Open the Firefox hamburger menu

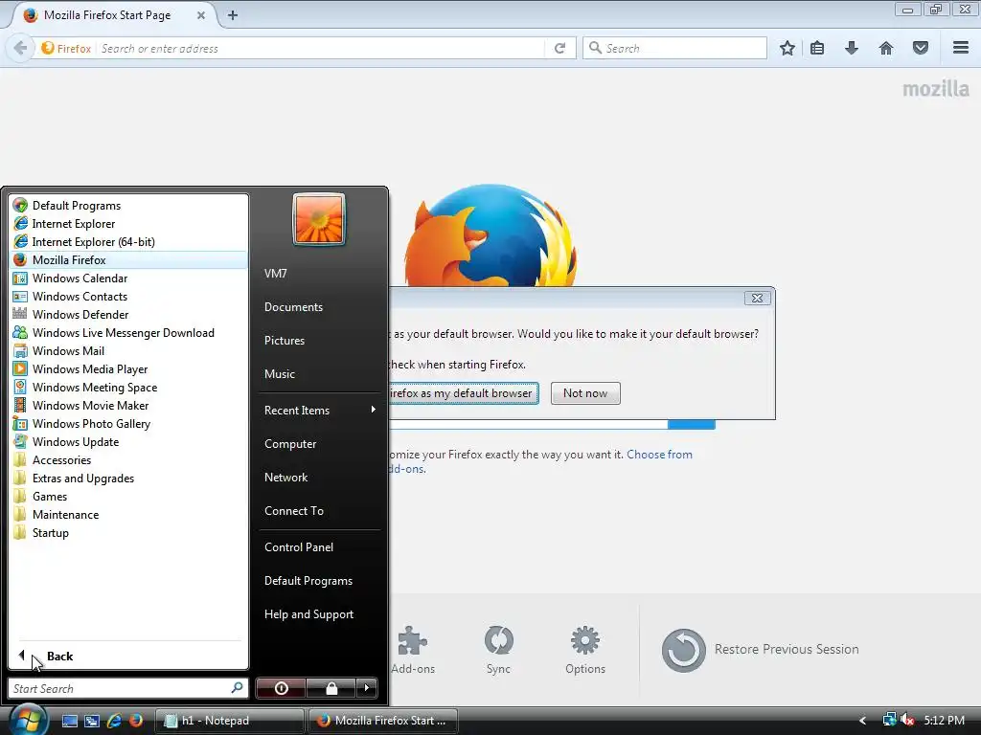coord(961,48)
